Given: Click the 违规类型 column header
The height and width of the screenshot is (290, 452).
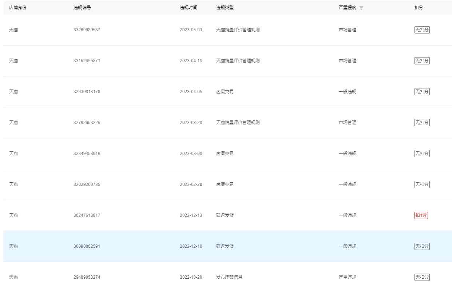Looking at the screenshot, I should [225, 8].
